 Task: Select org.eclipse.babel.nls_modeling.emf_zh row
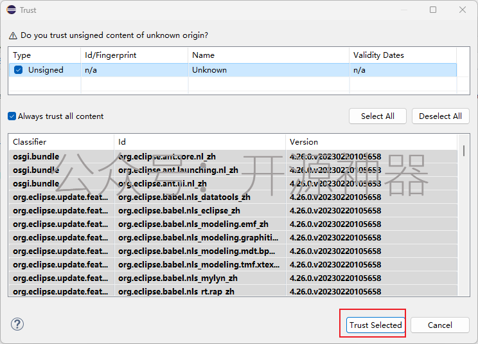(x=233, y=224)
